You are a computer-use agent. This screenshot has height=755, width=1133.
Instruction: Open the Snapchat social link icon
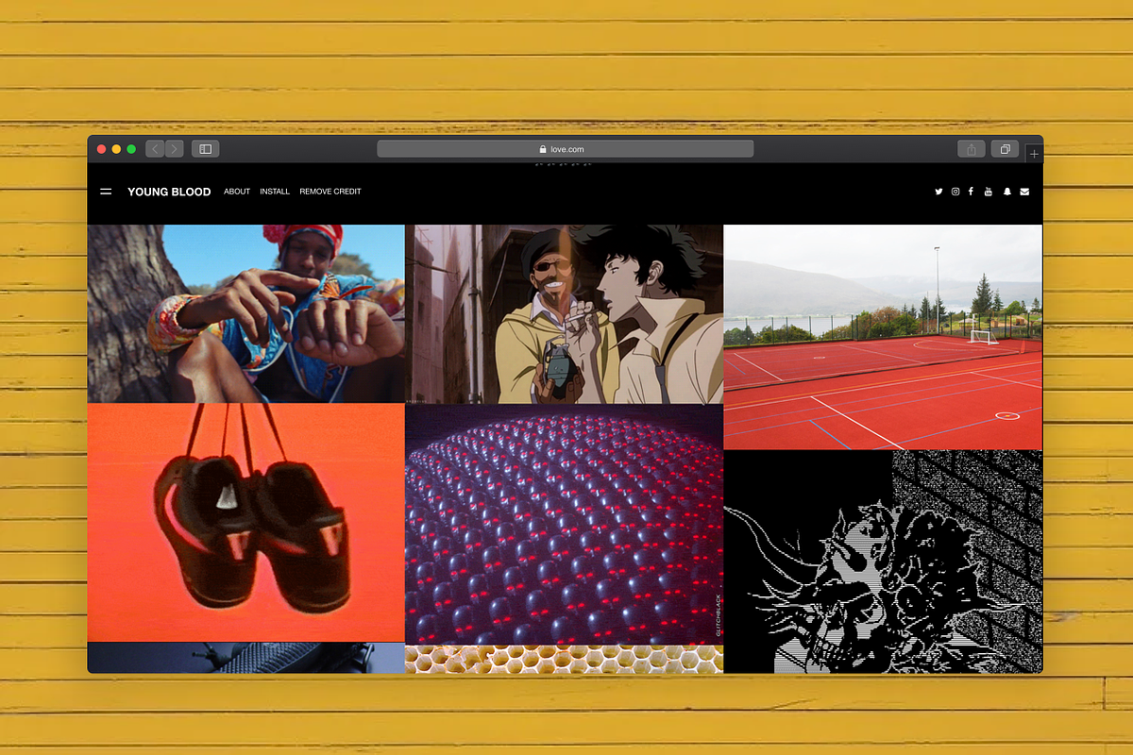1006,192
